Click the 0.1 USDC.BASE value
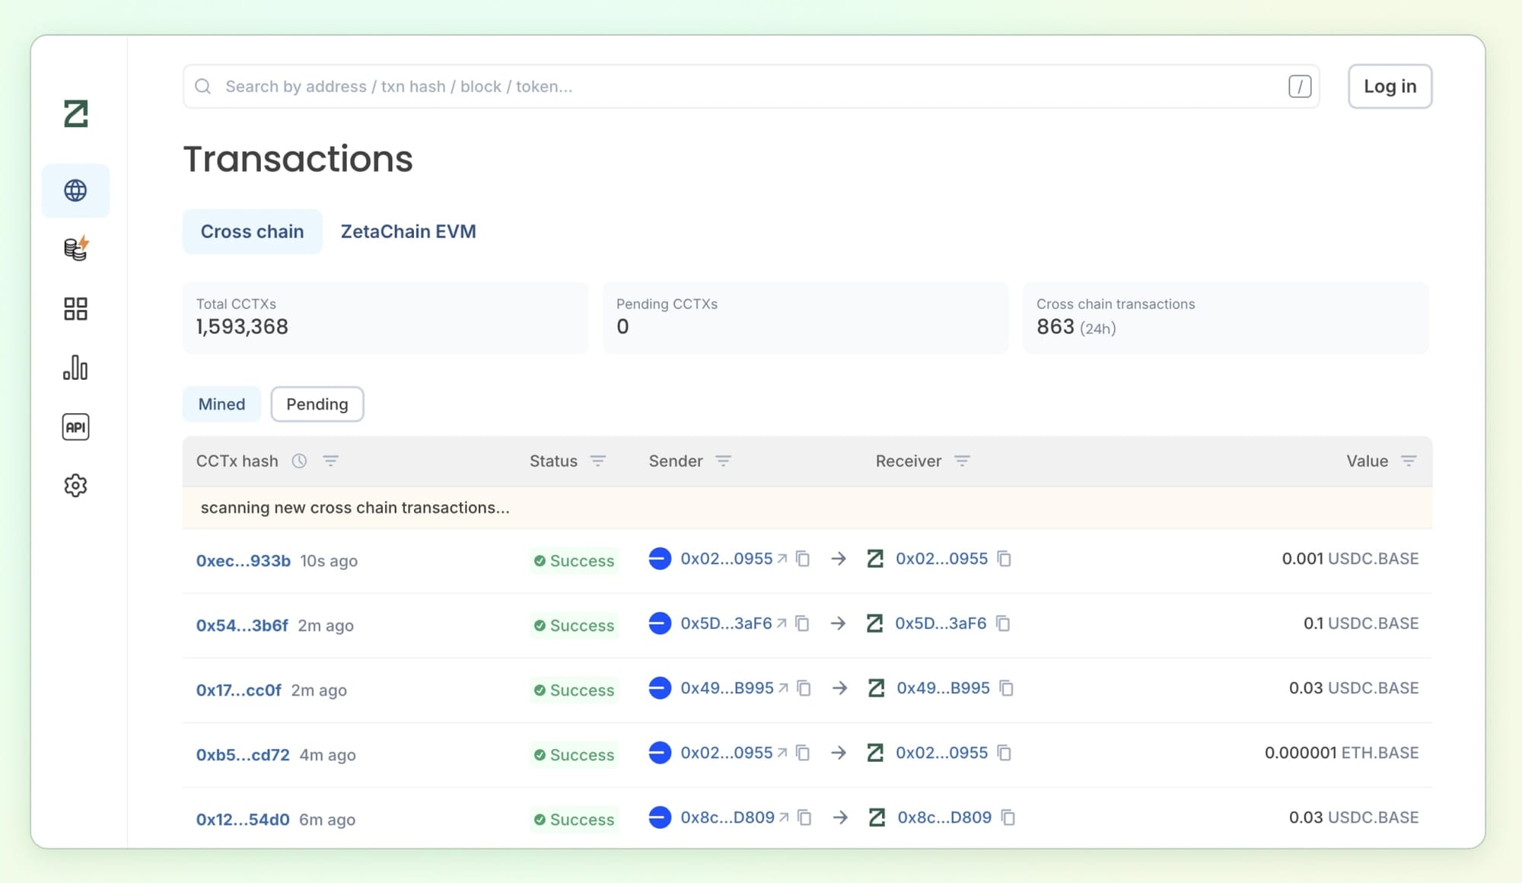Viewport: 1522px width, 883px height. 1361,623
